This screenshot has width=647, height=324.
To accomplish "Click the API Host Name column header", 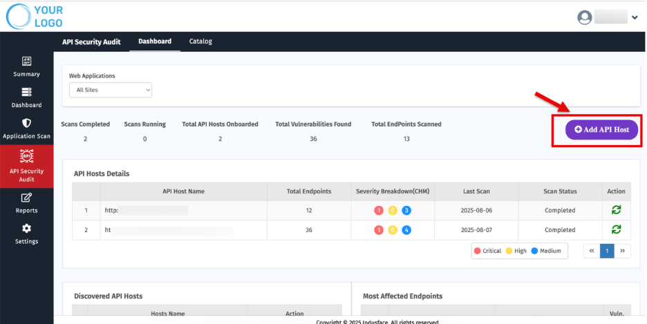I will click(184, 191).
